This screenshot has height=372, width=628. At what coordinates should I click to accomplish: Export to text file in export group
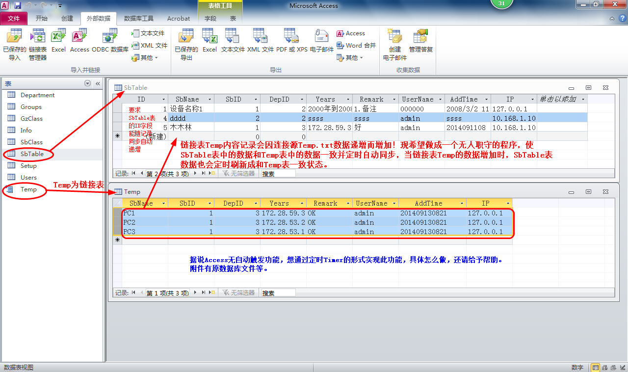pyautogui.click(x=233, y=40)
